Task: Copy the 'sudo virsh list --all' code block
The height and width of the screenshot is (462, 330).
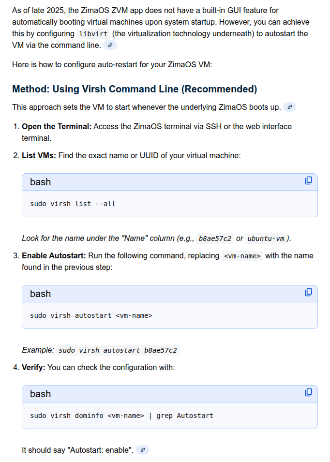Action: pos(308,181)
